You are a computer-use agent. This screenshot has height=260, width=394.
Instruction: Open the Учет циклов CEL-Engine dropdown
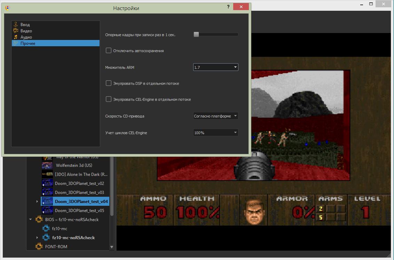coord(215,132)
